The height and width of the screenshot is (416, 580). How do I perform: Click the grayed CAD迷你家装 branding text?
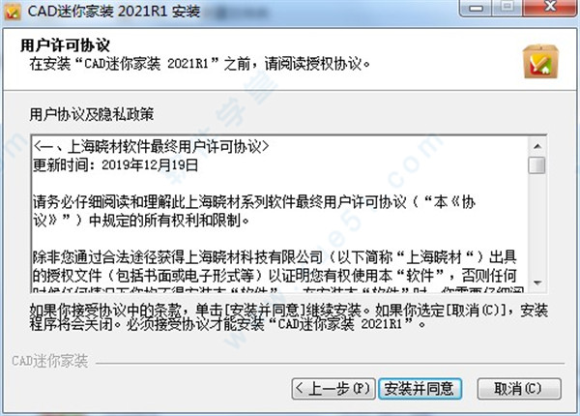coord(50,361)
